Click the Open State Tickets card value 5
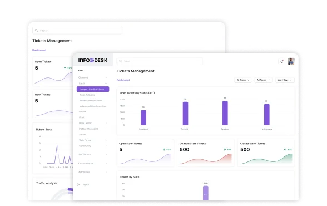The height and width of the screenshot is (206, 327). [121, 149]
